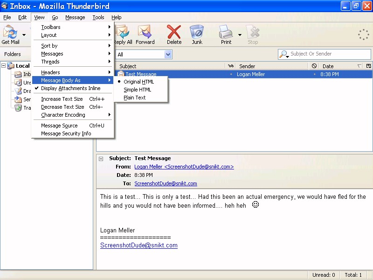Select the Sent folder icon
Screen dimensions: 373x280
[x=18, y=99]
